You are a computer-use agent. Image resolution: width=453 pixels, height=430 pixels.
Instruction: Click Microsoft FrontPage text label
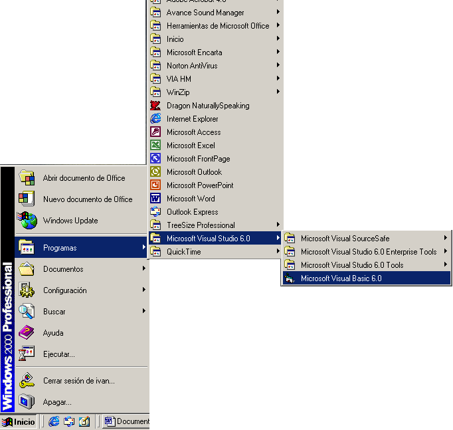[x=198, y=159]
